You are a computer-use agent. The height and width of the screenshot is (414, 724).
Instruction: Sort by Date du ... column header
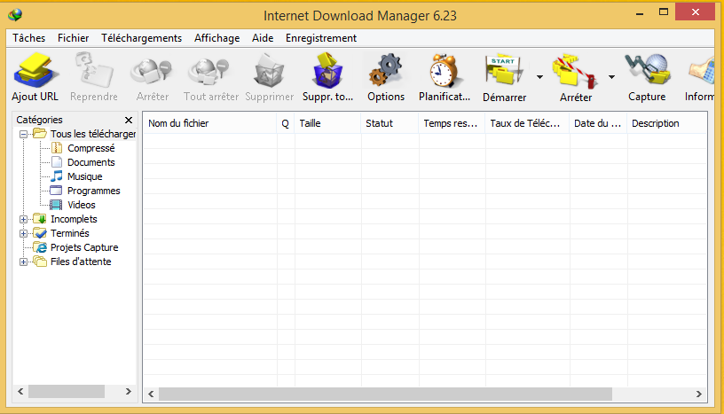pyautogui.click(x=598, y=123)
